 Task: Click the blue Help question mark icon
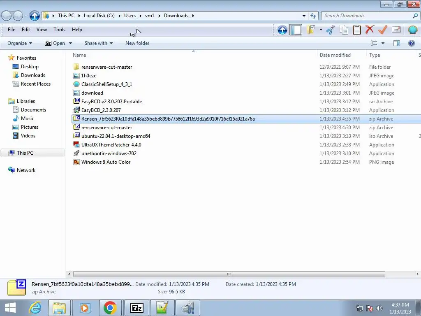411,43
